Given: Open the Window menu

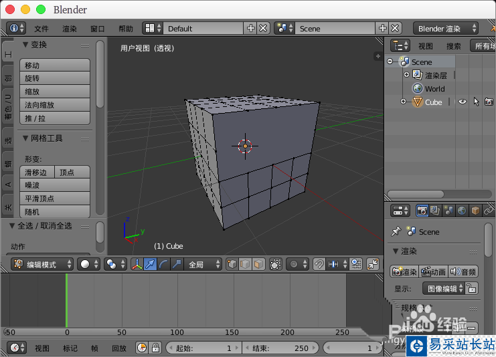Looking at the screenshot, I should (x=98, y=29).
